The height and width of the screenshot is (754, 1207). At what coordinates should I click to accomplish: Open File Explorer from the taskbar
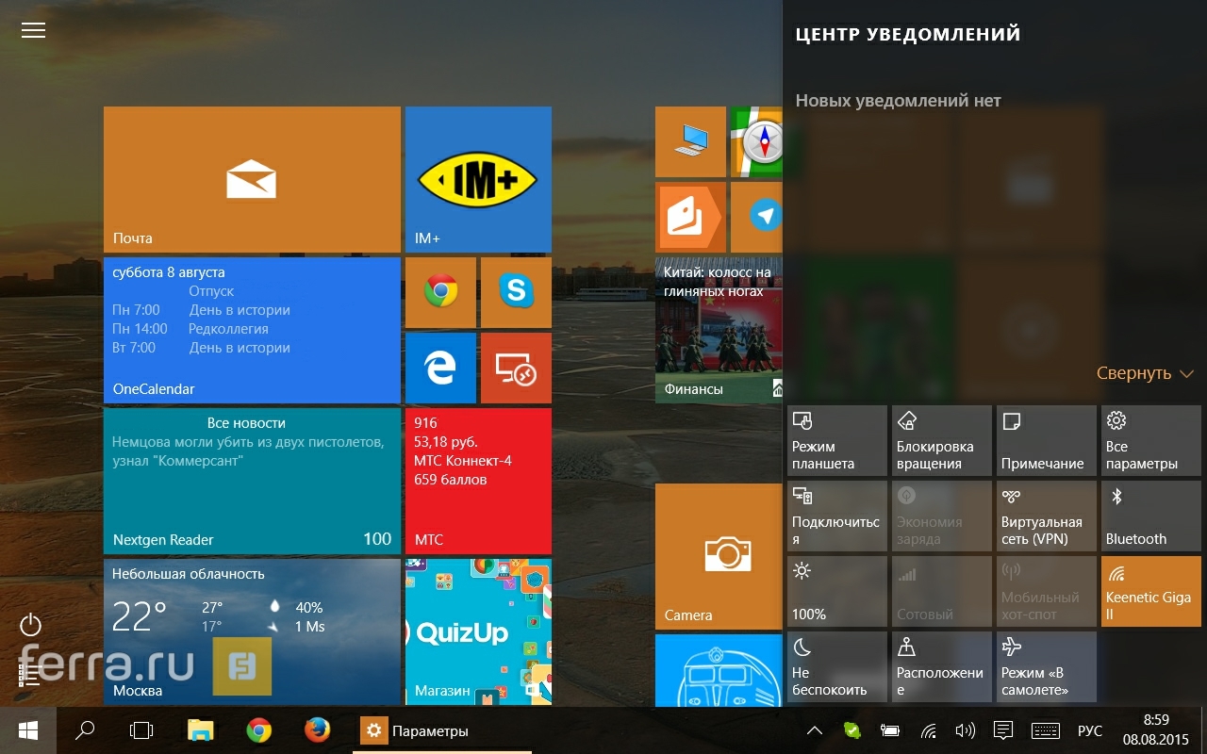[201, 730]
